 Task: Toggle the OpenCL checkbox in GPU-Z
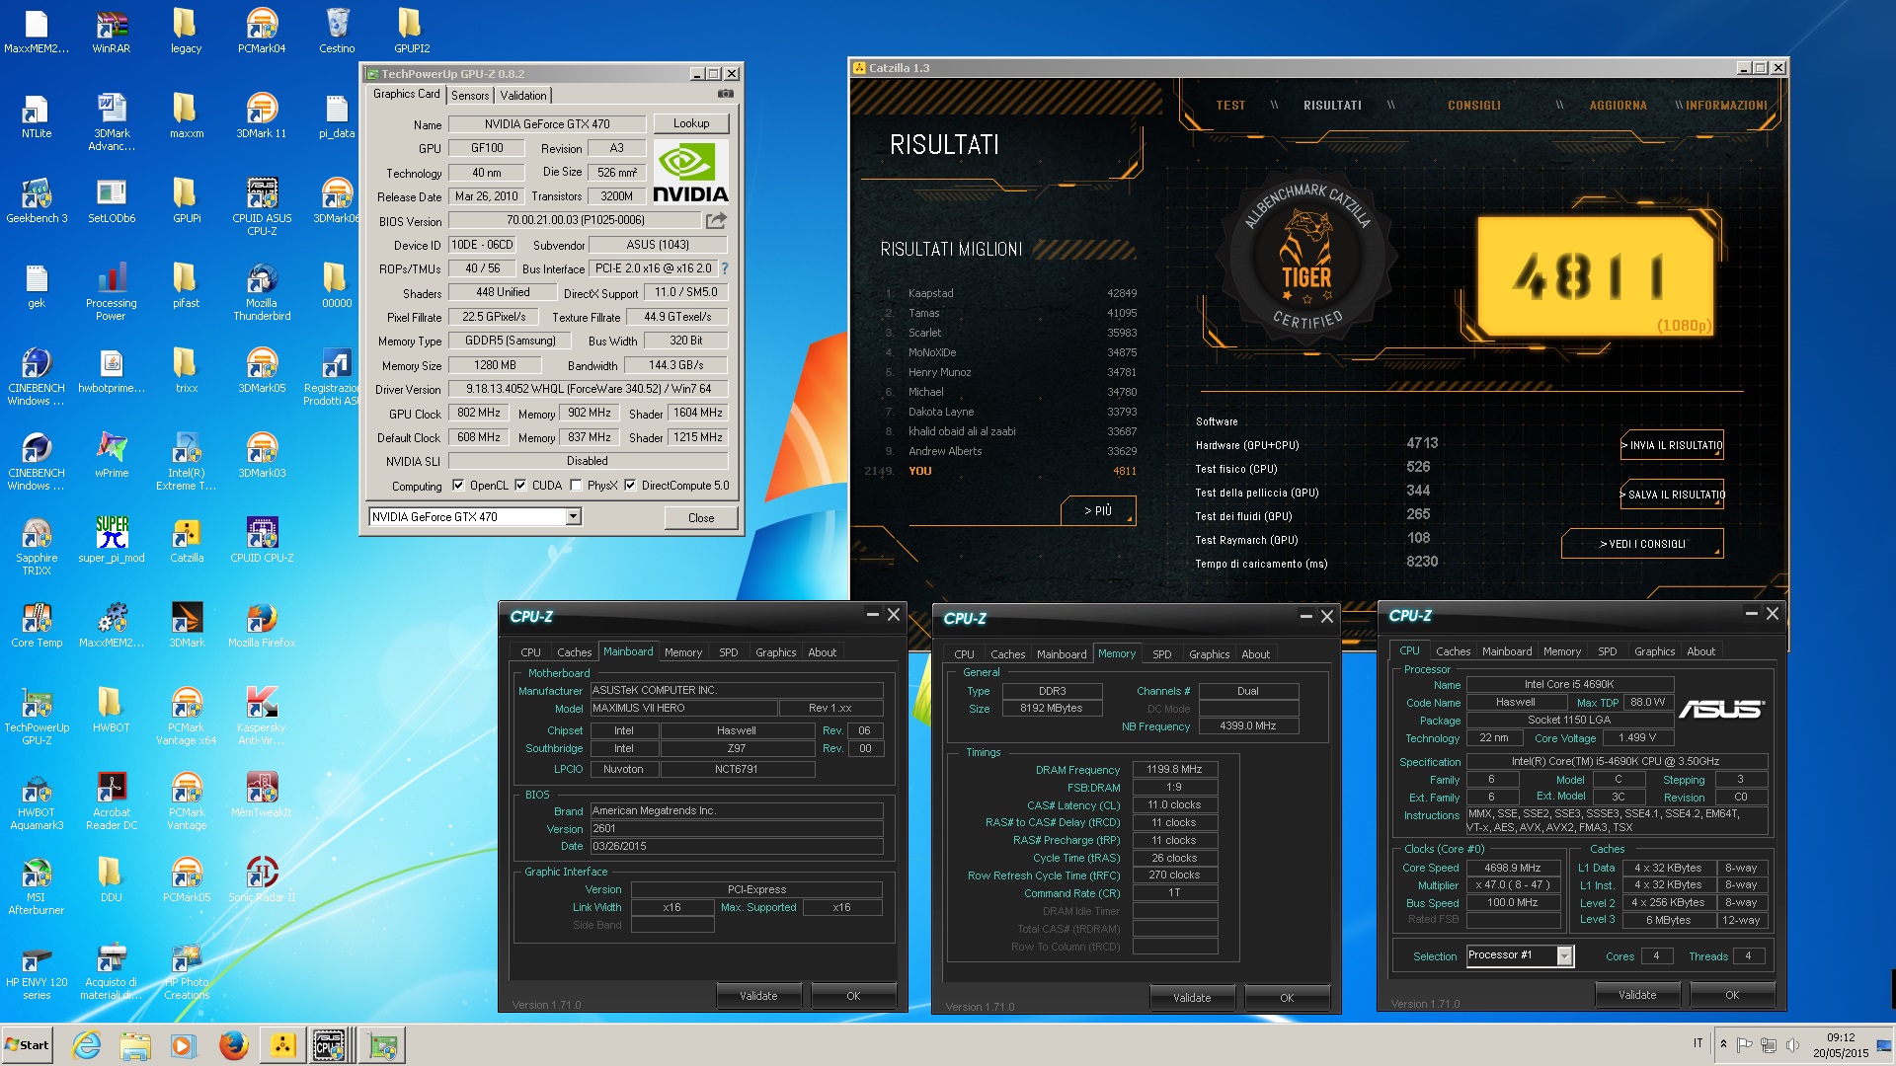(x=458, y=485)
